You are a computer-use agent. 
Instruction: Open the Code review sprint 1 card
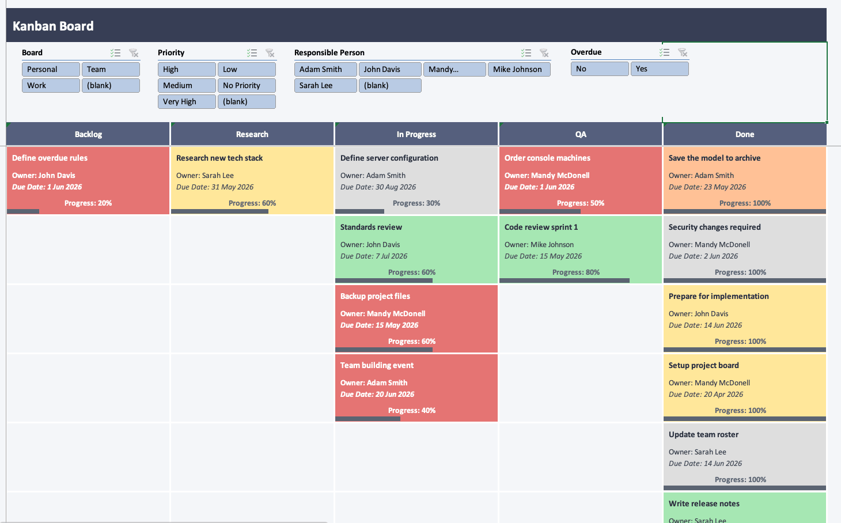click(581, 249)
